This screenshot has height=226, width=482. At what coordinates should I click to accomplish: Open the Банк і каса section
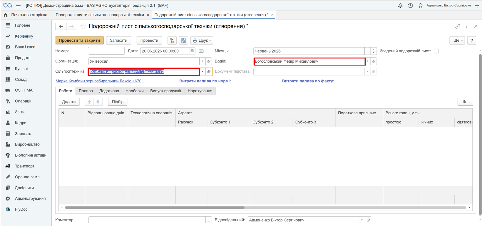coord(25,47)
